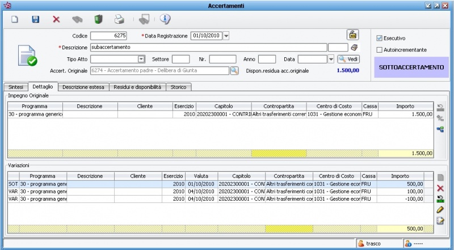The width and height of the screenshot is (454, 250).
Task: Delete variation using red X beside Variazioni
Action: pos(440,188)
